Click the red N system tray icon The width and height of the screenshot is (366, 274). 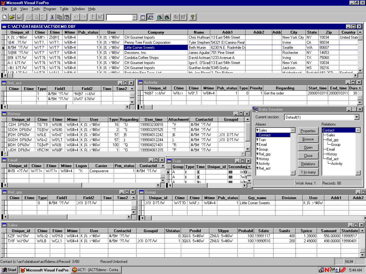tap(327, 270)
